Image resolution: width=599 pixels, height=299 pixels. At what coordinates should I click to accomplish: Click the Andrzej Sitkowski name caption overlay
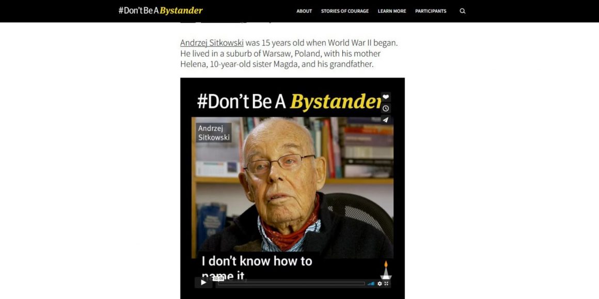pos(214,132)
